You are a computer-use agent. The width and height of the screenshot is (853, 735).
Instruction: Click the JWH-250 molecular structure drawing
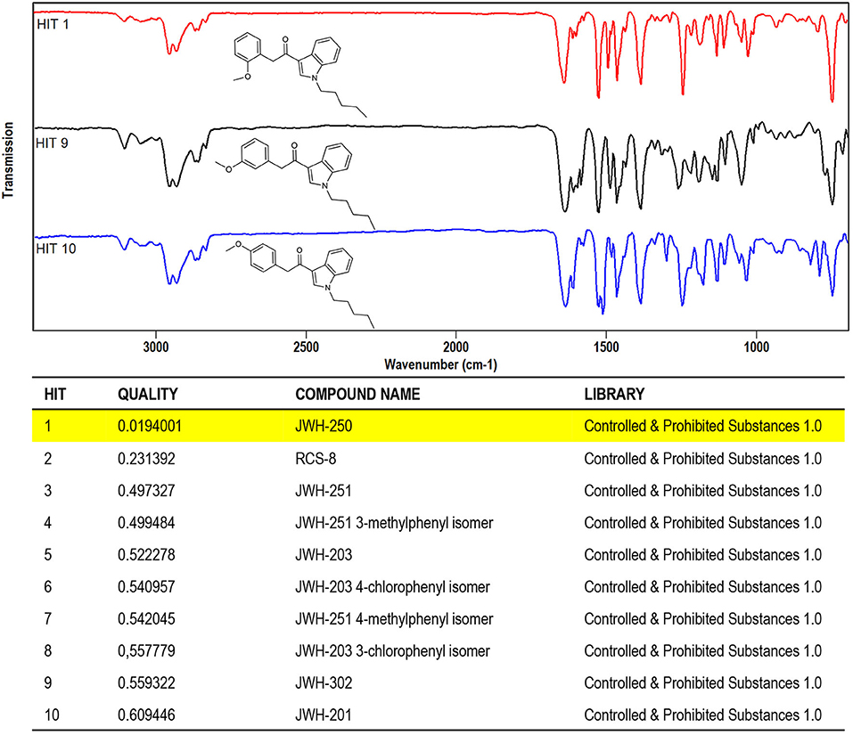click(299, 75)
